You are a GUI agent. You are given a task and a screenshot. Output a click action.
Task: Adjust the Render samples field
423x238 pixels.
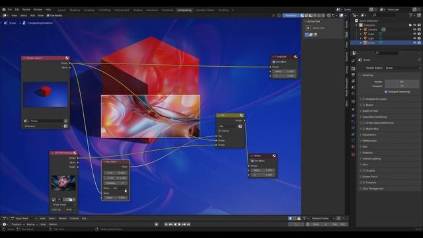[x=402, y=81]
